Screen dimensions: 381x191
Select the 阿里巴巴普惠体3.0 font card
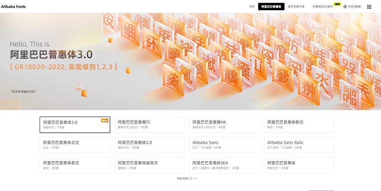tap(75, 125)
